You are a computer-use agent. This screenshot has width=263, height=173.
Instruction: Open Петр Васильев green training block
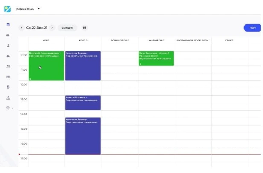(156, 59)
